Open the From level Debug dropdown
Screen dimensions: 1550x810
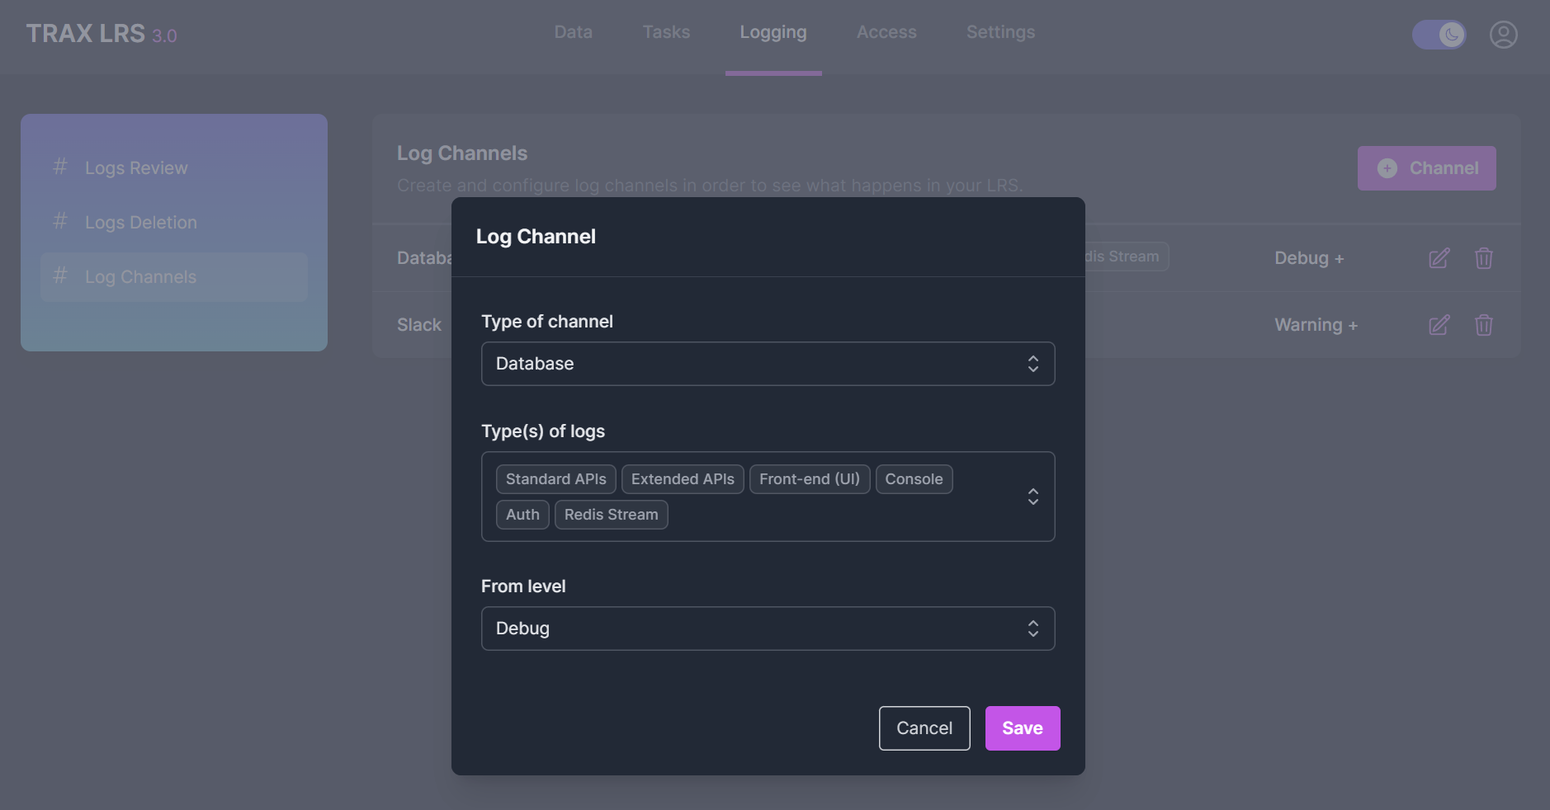pyautogui.click(x=768, y=629)
